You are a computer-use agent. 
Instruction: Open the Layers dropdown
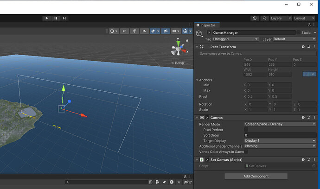(280, 18)
